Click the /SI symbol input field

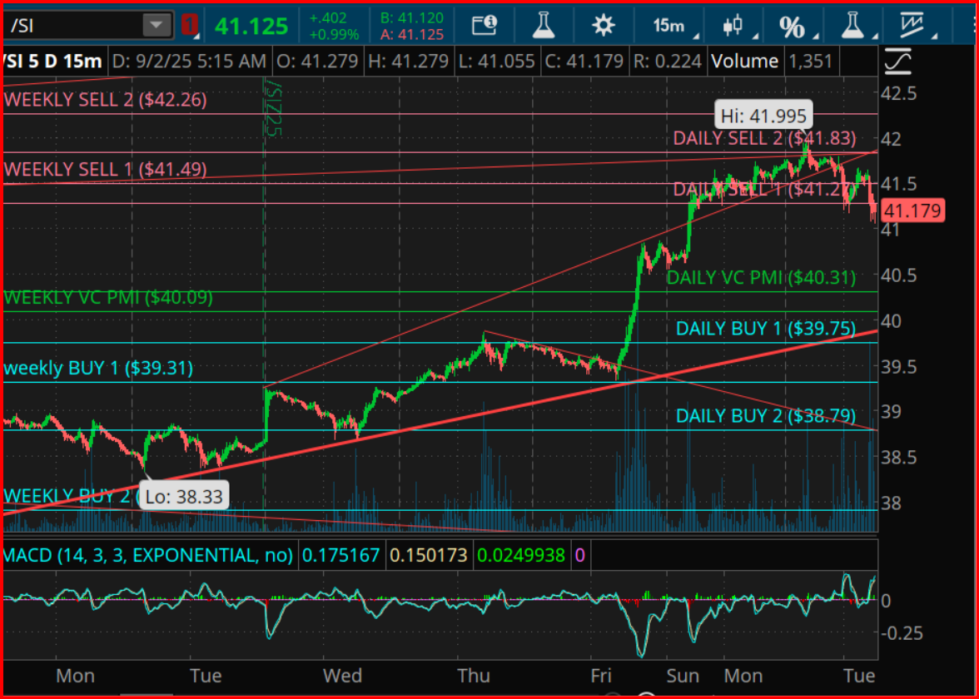75,25
